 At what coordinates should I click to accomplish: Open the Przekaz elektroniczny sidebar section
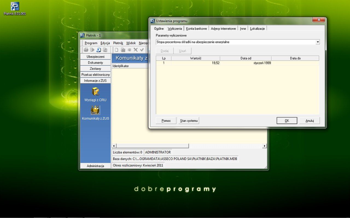[x=95, y=75]
